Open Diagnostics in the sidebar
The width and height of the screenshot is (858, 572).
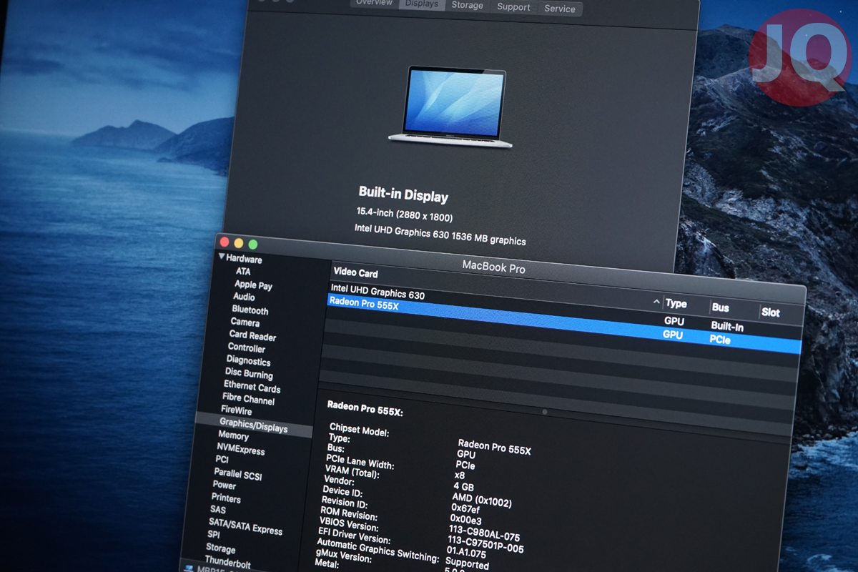pos(248,360)
